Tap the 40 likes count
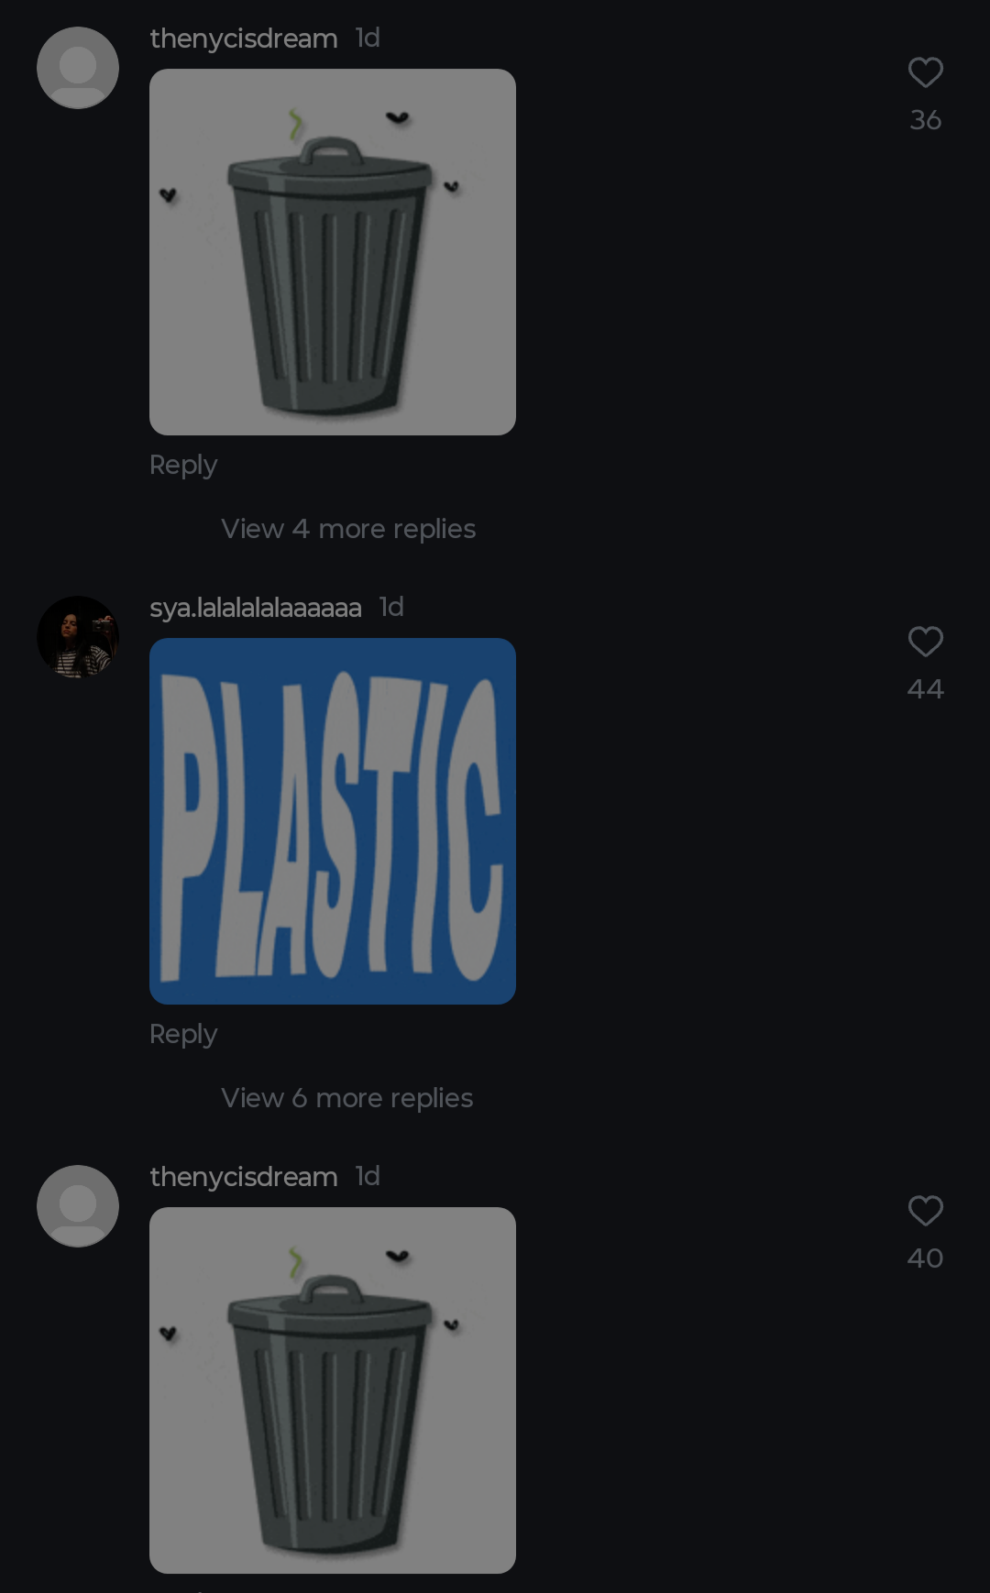990x1593 pixels. click(925, 1258)
